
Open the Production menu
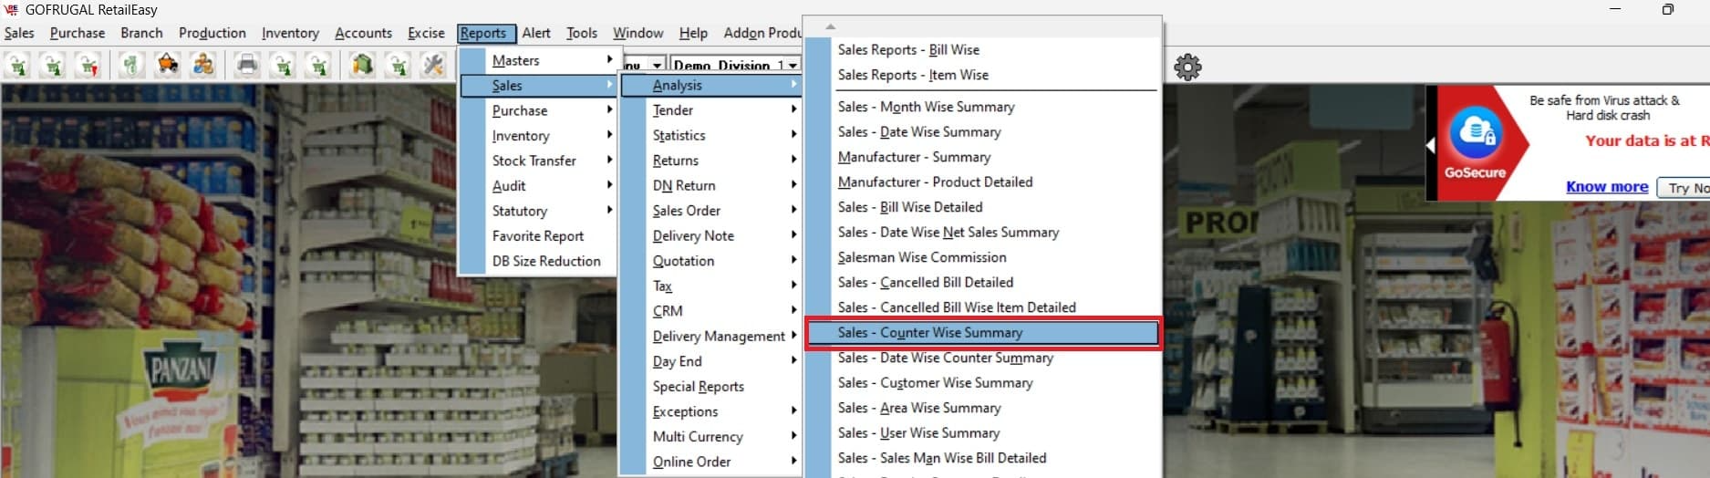pos(212,33)
